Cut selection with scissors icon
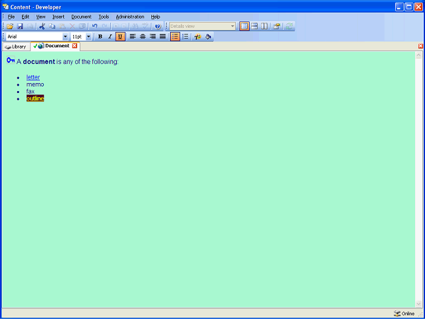Image resolution: width=425 pixels, height=319 pixels. 42,27
